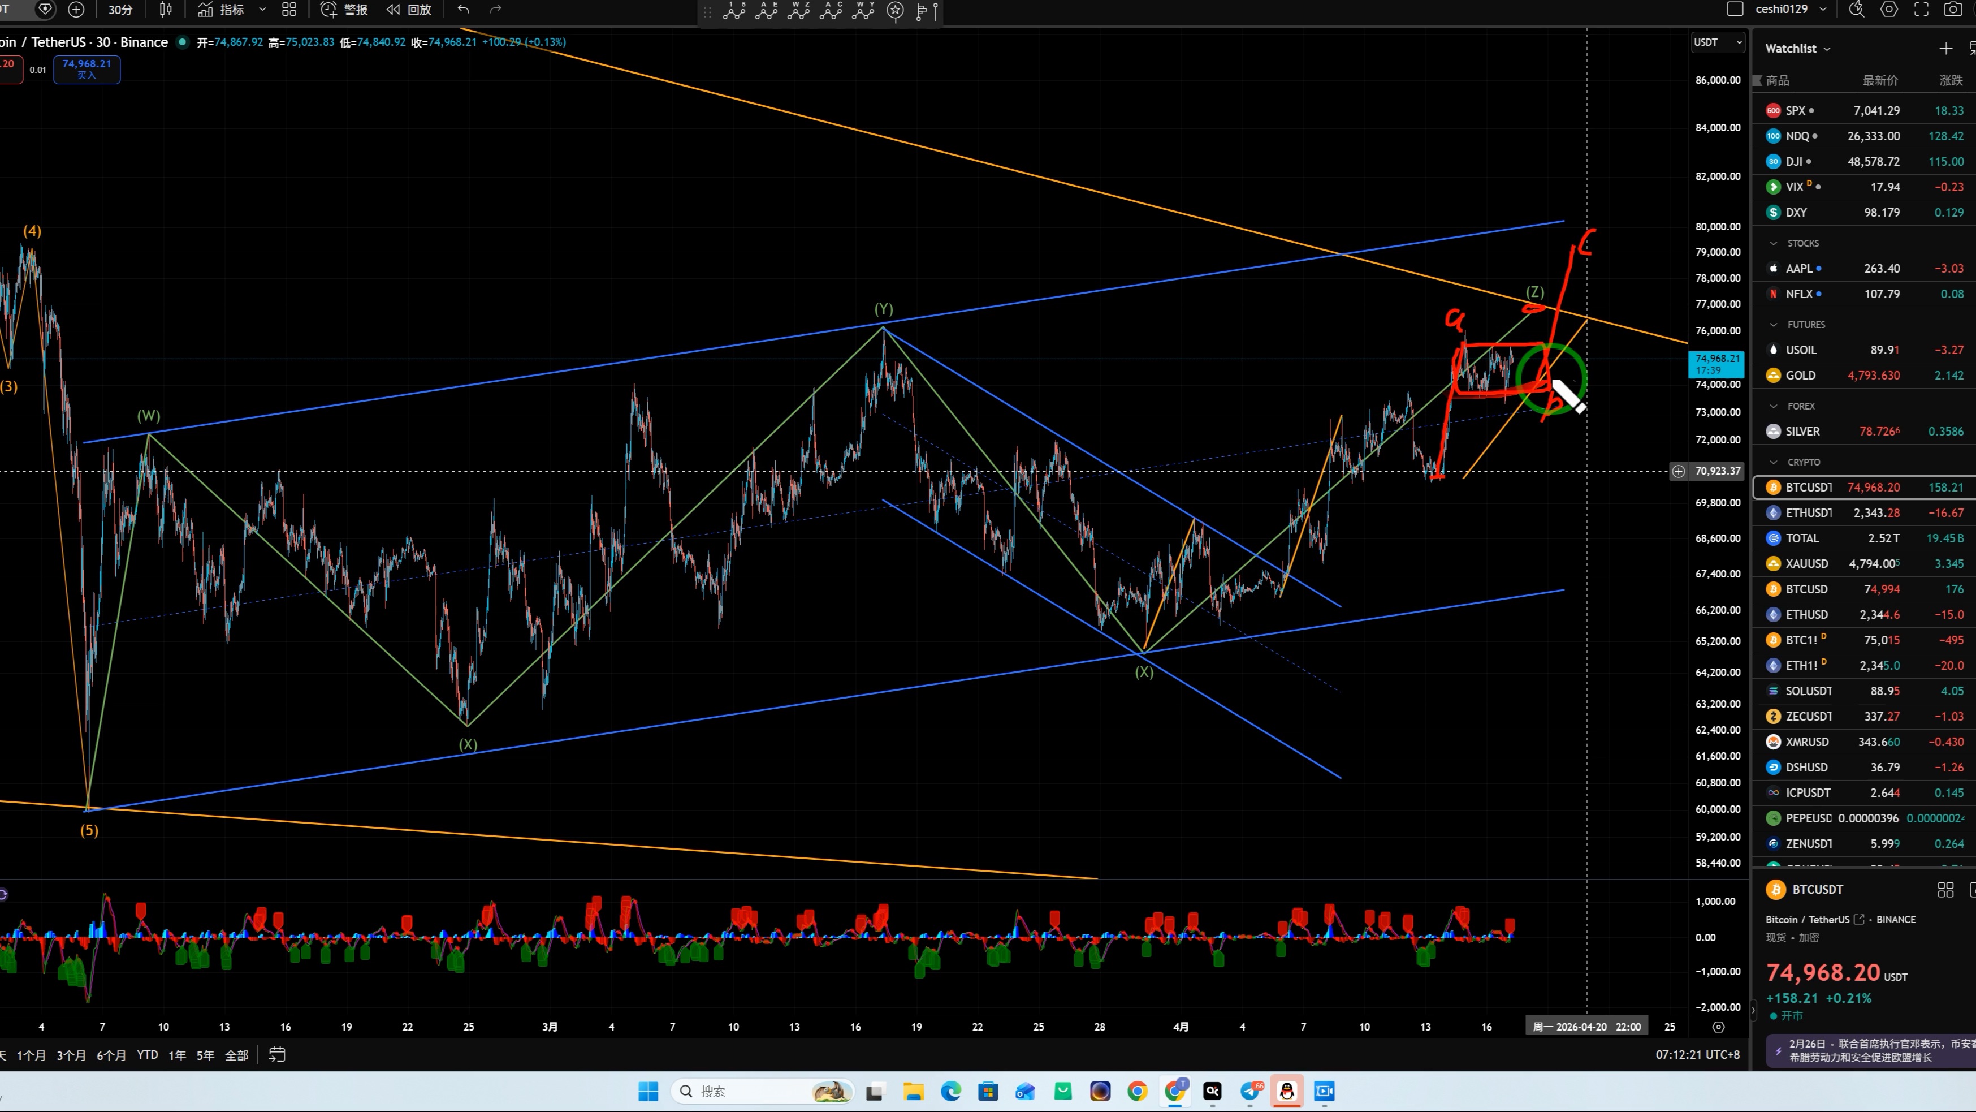The image size is (1976, 1112).
Task: Click the 07:12:21 UTC+8 timezone
Action: pos(1697,1055)
